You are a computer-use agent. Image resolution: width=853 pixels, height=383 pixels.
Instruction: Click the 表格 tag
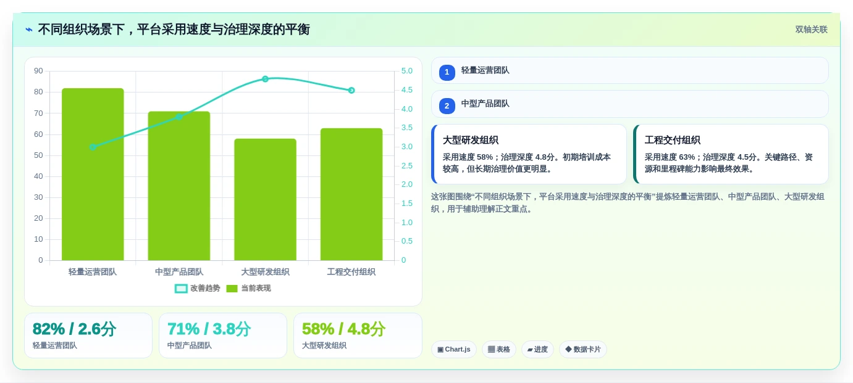tap(499, 349)
